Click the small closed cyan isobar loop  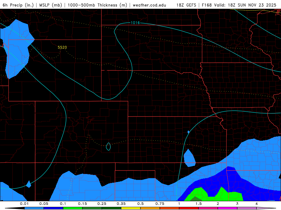click(x=108, y=147)
